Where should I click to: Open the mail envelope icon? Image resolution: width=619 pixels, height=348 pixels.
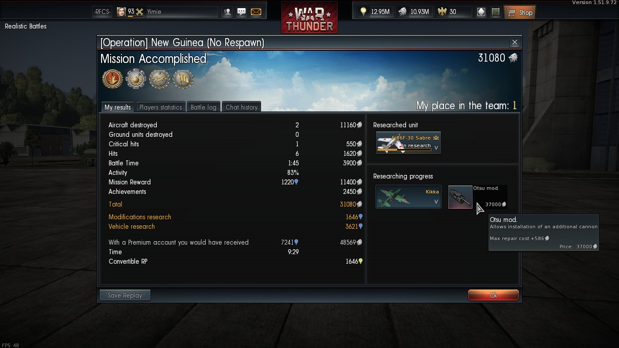click(x=256, y=12)
